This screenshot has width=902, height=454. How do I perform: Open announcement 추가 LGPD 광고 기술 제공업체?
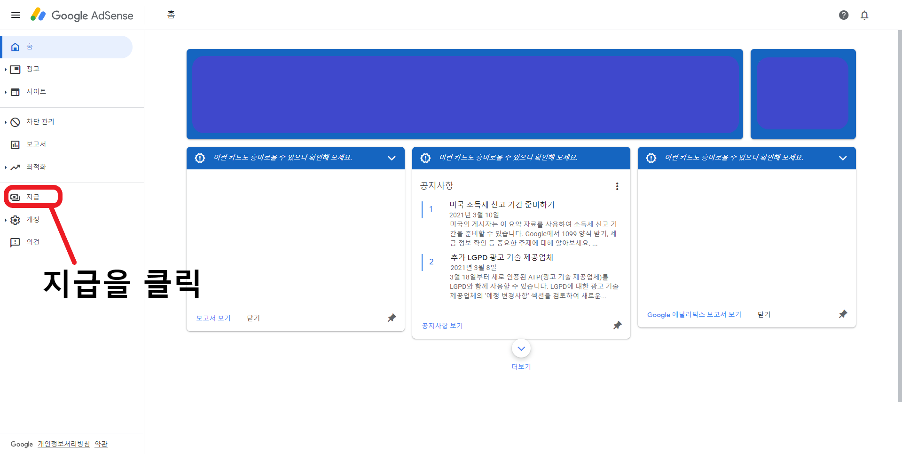point(502,257)
